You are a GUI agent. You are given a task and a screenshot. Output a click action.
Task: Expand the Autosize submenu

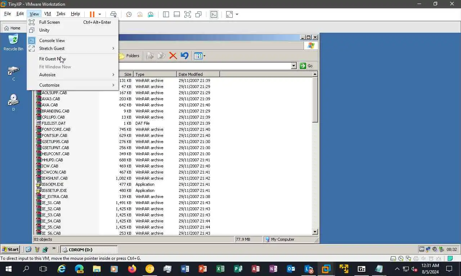point(72,75)
